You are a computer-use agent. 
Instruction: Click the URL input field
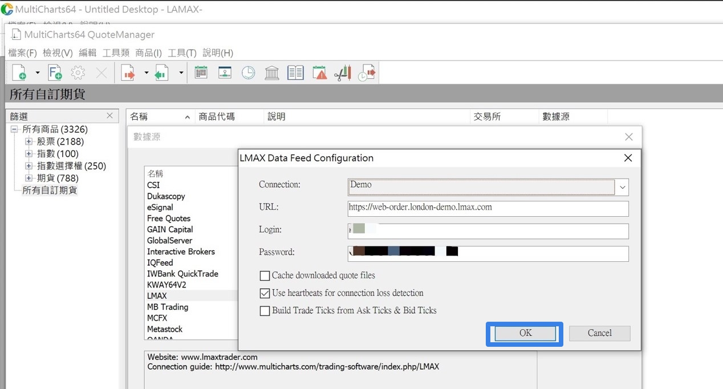(x=488, y=208)
